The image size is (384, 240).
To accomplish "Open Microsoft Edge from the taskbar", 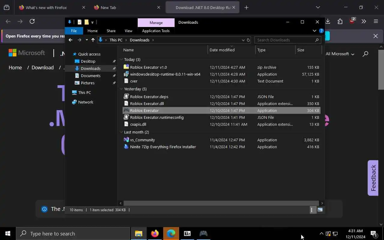I will [x=171, y=233].
